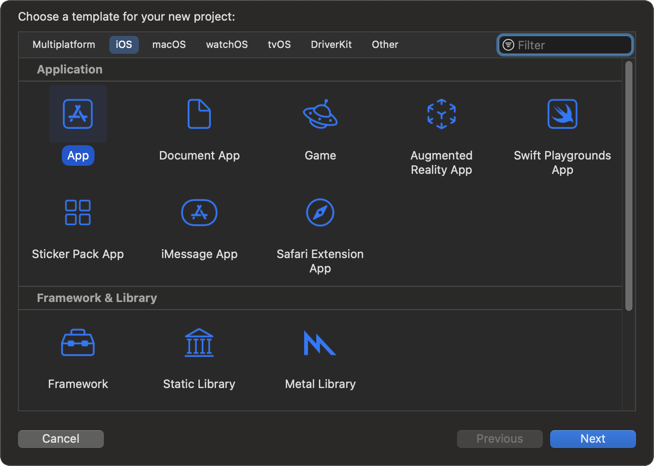
Task: Click the Augmented Reality App label
Action: coord(442,163)
